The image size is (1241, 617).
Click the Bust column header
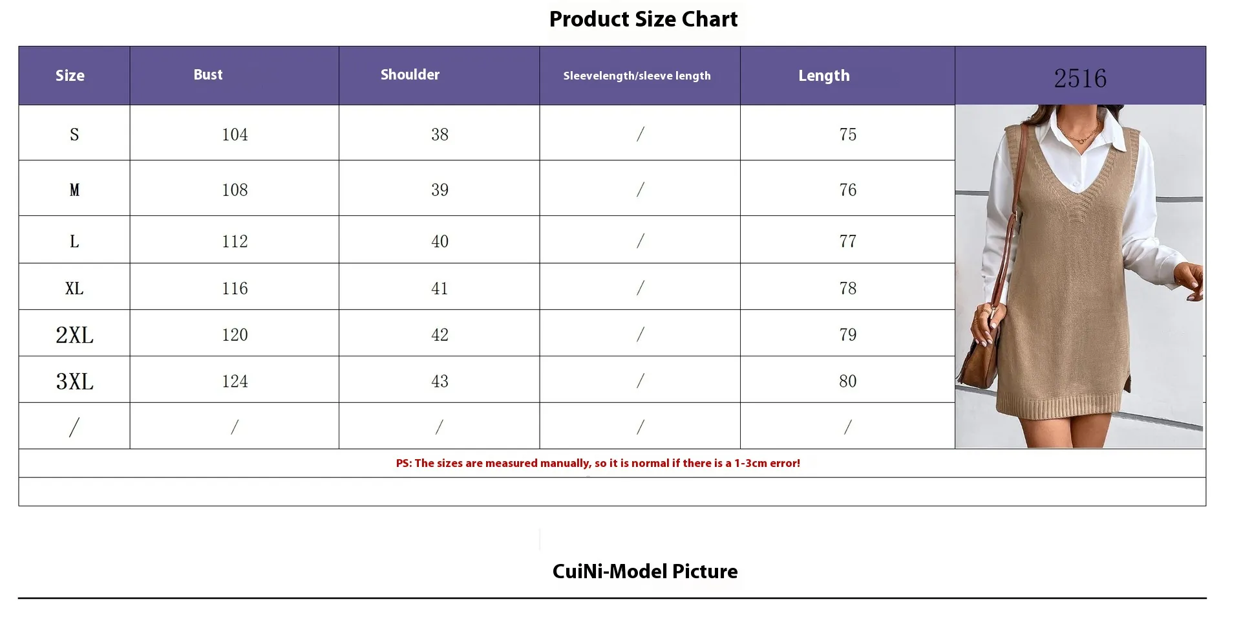click(x=208, y=75)
